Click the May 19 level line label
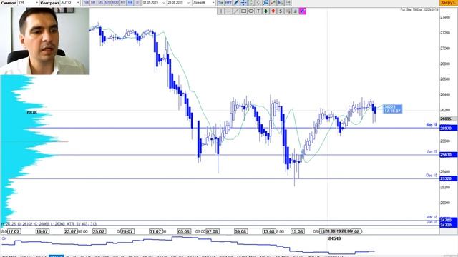This screenshot has height=257, width=458. (432, 124)
